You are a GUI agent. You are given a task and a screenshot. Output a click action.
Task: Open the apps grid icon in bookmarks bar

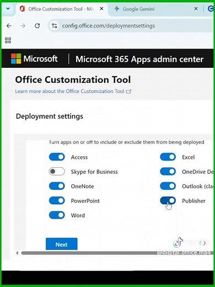8,40
